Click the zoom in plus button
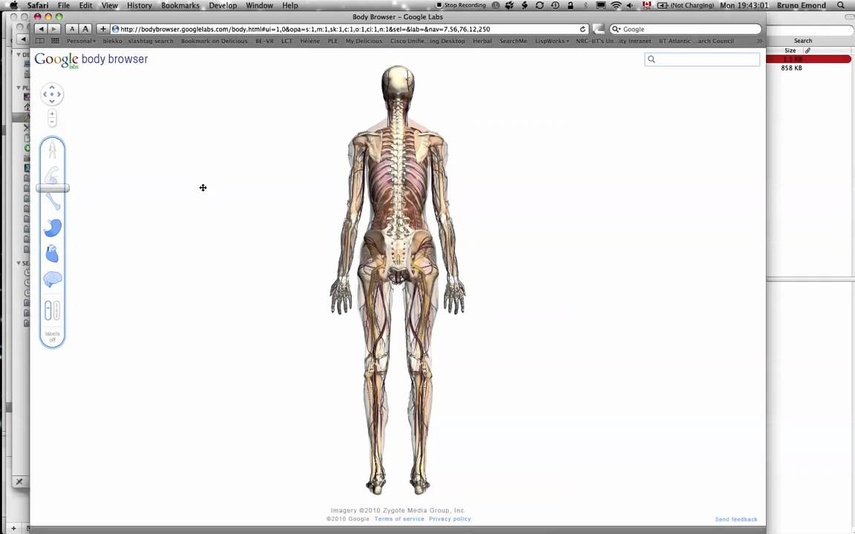Viewport: 855px width, 534px height. click(x=52, y=114)
